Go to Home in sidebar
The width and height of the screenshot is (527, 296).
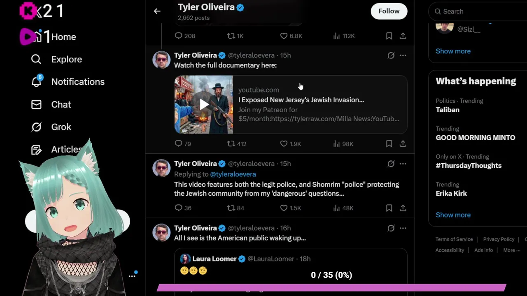click(63, 37)
